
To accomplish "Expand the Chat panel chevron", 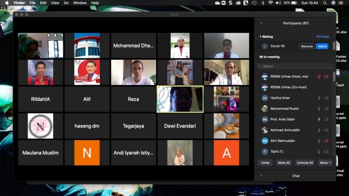I will [261, 176].
